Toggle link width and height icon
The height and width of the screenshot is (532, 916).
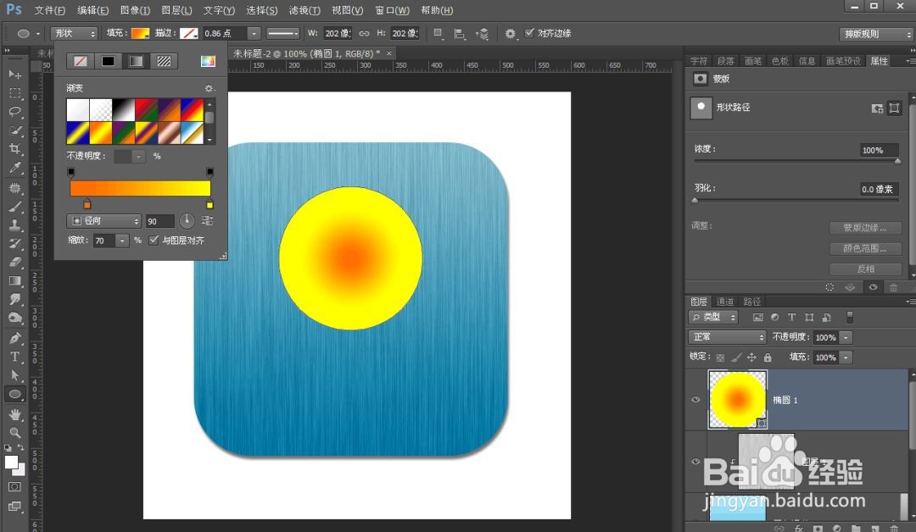point(364,33)
